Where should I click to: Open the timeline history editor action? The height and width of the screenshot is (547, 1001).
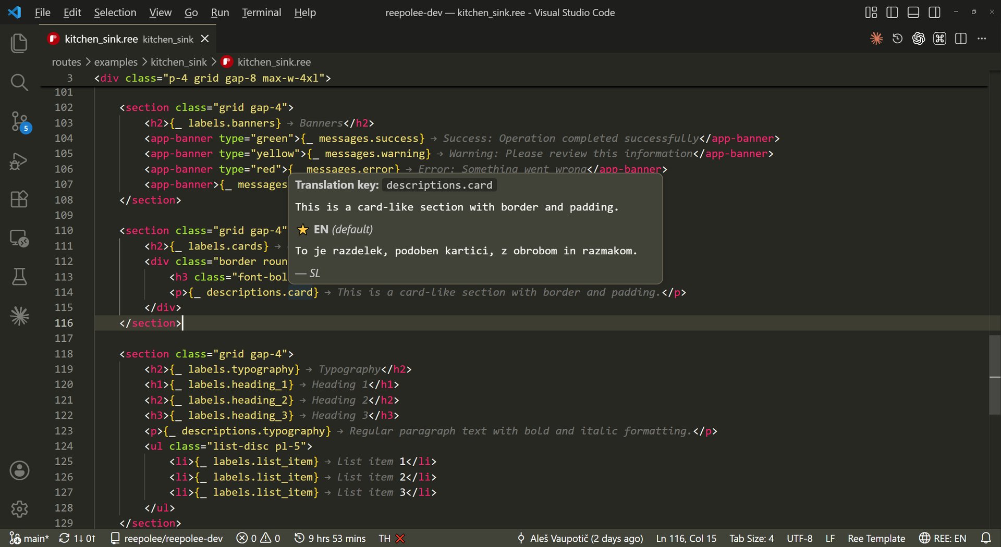(897, 39)
